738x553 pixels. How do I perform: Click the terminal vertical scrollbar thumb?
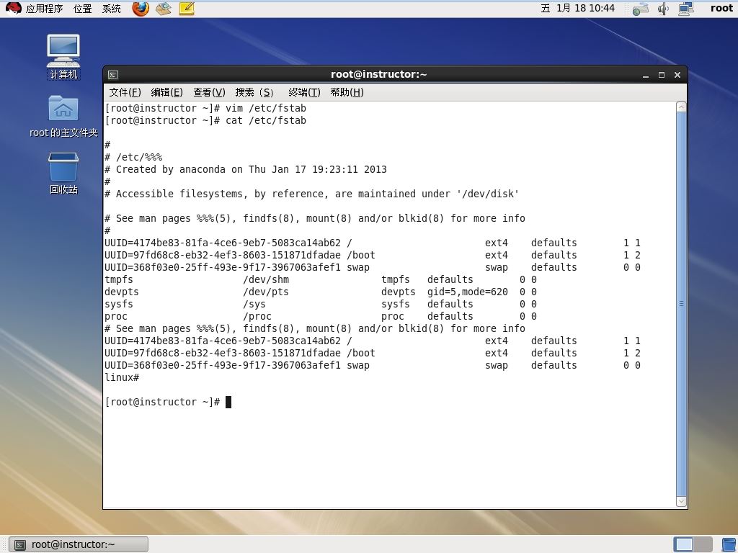681,305
